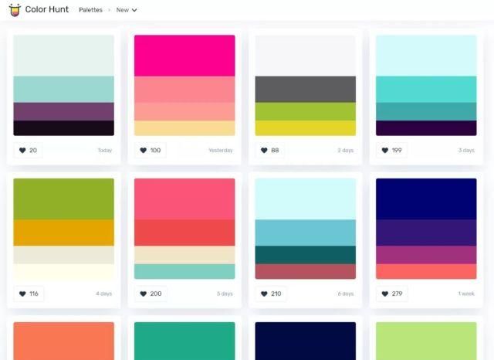The image size is (494, 360).
Task: Pick the navy blue swatch in 1-week palette
Action: point(426,199)
